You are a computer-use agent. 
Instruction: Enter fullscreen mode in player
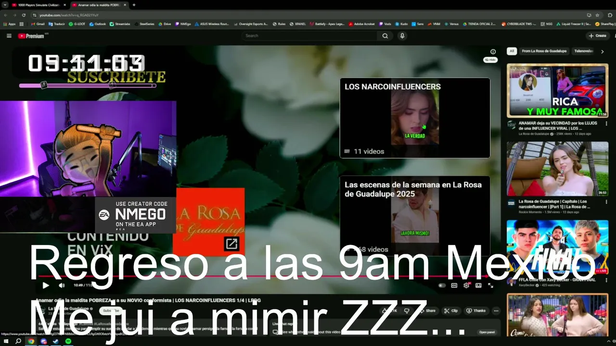pos(490,285)
